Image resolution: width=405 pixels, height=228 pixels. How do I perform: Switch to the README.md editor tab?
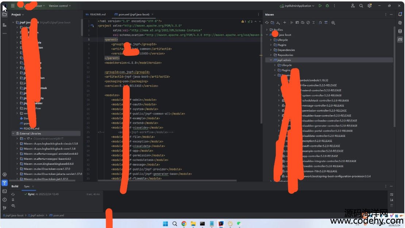(x=96, y=15)
